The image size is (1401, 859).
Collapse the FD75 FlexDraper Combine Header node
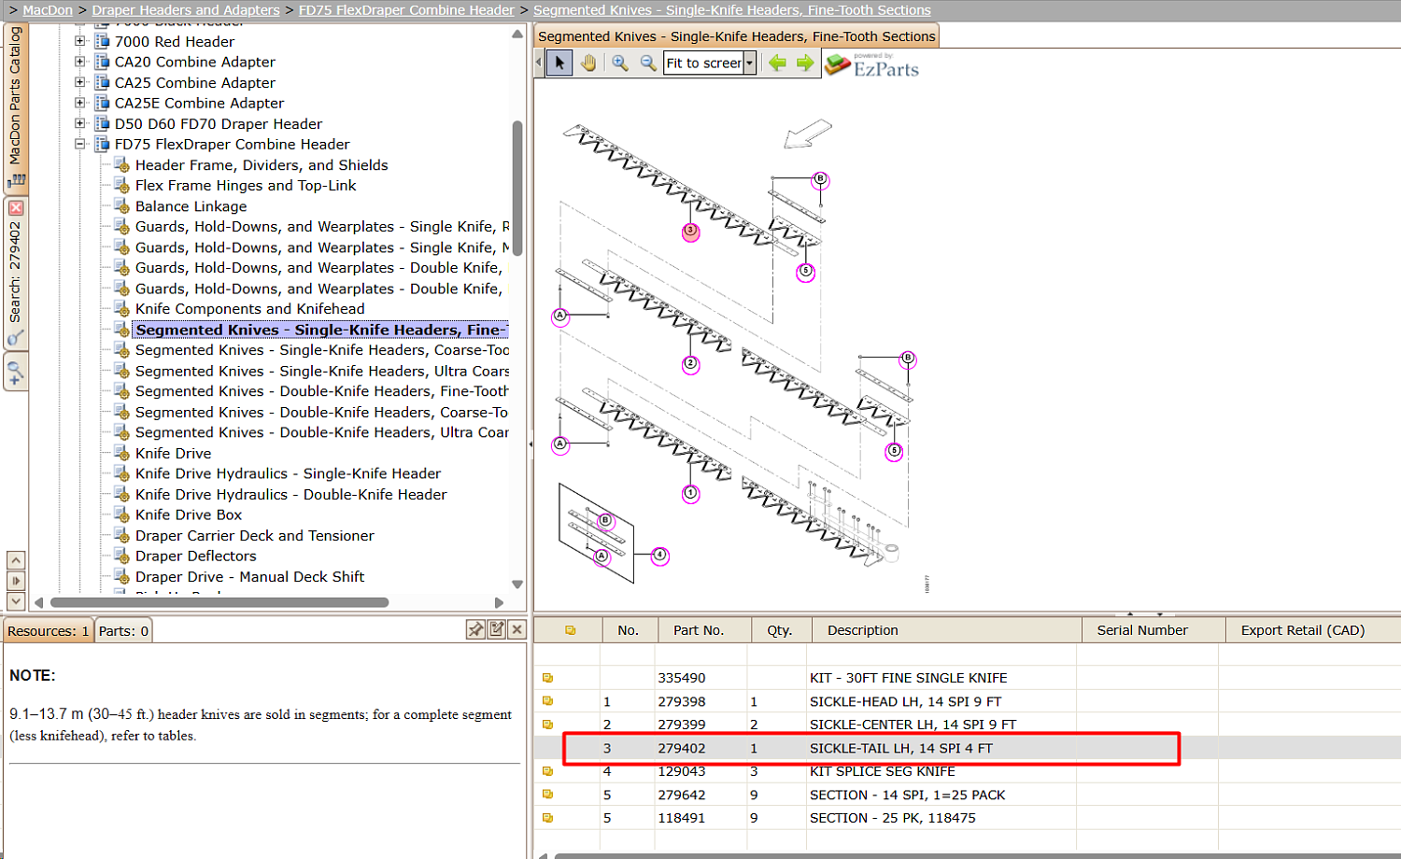[x=80, y=144]
